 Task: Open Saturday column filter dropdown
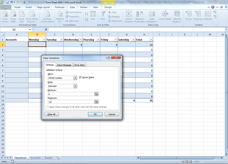click(133, 40)
